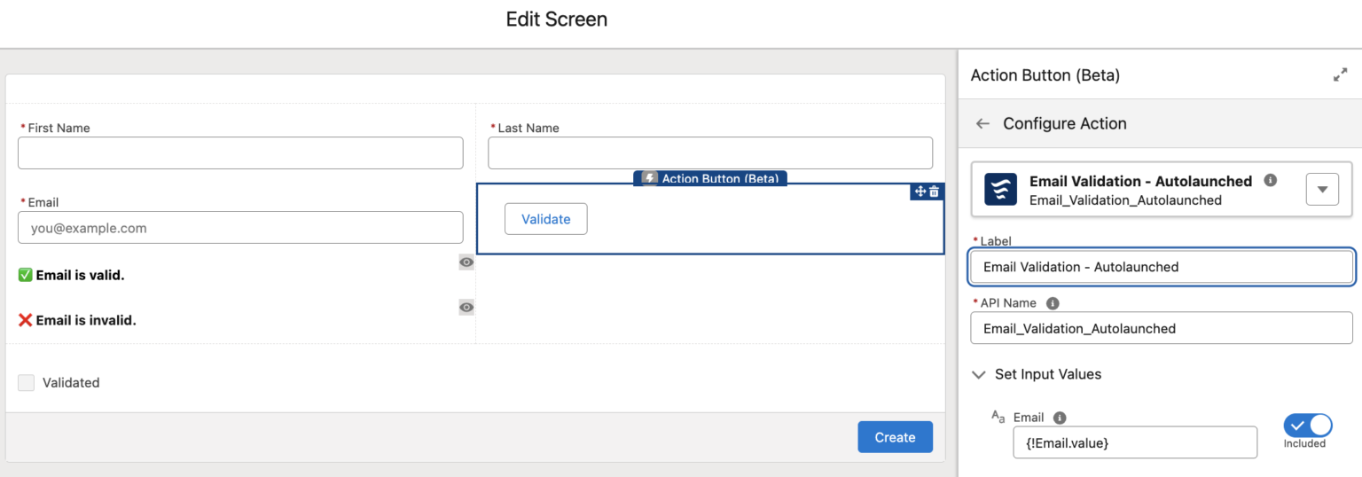Toggle the Included switch for Email

click(1307, 425)
